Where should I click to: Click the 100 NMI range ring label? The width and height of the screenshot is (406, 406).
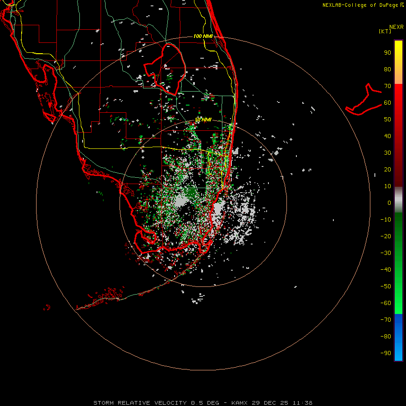tap(203, 36)
